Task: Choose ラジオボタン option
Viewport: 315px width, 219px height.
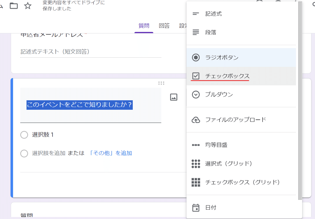Action: pyautogui.click(x=241, y=58)
